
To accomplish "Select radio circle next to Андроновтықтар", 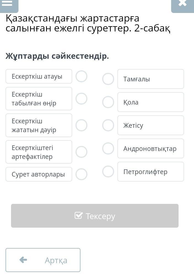I will [108, 148].
